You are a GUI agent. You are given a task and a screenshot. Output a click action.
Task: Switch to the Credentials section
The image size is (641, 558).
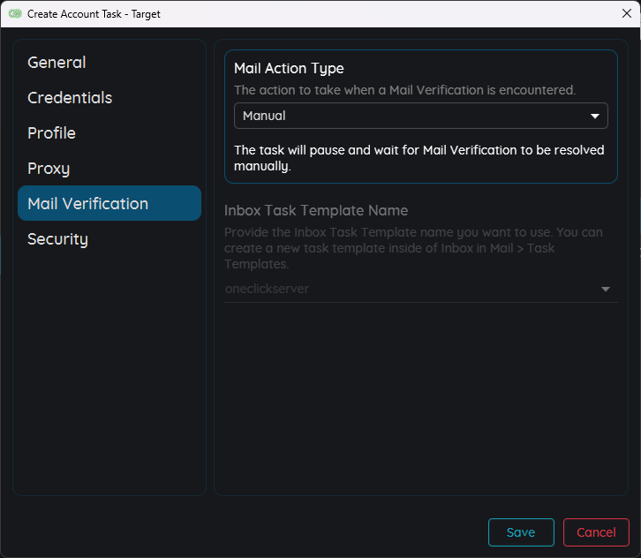pyautogui.click(x=70, y=98)
